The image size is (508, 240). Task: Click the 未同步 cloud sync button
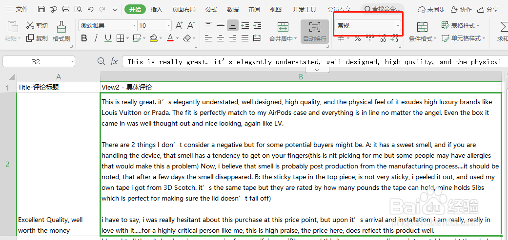point(431,10)
